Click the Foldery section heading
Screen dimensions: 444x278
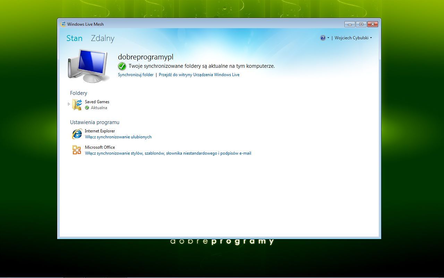pyautogui.click(x=79, y=93)
